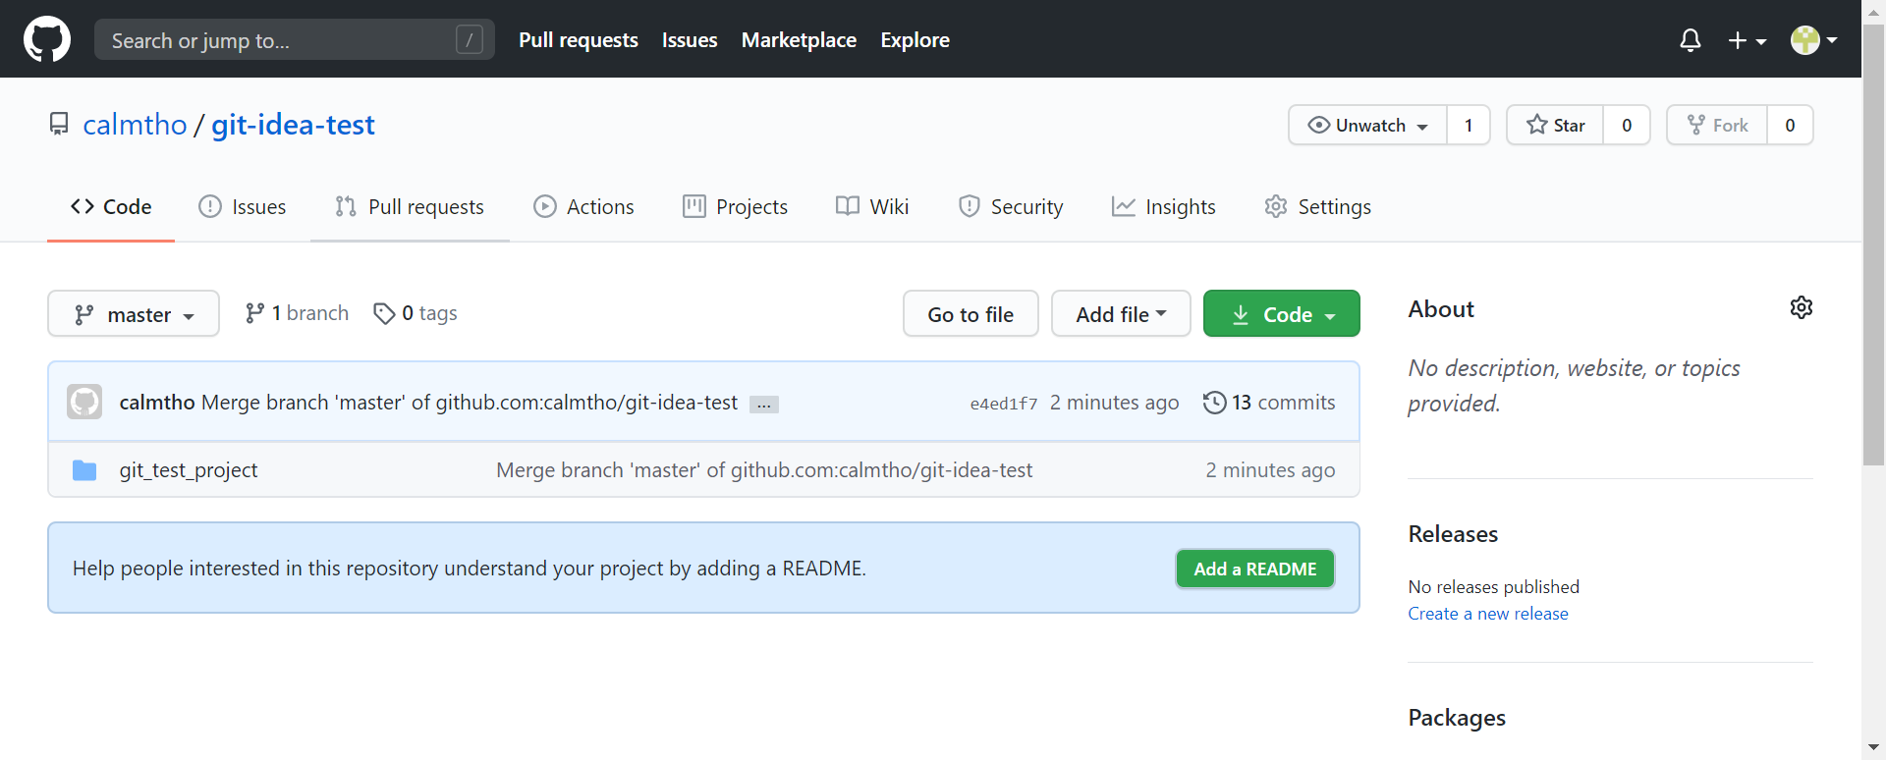Click the Releases heading

tap(1453, 534)
